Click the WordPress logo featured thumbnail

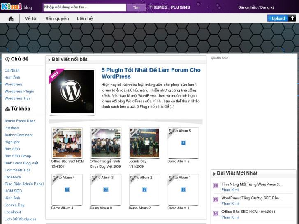coord(72,92)
